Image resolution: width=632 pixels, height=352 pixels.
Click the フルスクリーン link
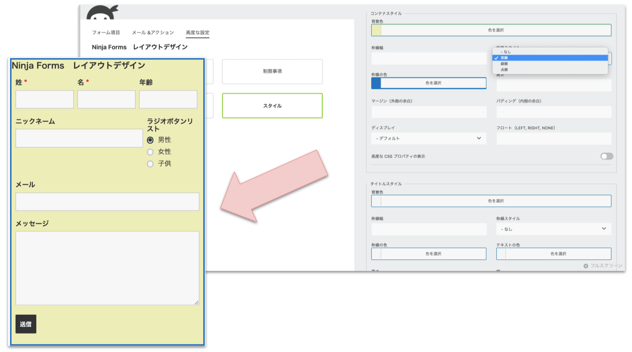[x=606, y=266]
